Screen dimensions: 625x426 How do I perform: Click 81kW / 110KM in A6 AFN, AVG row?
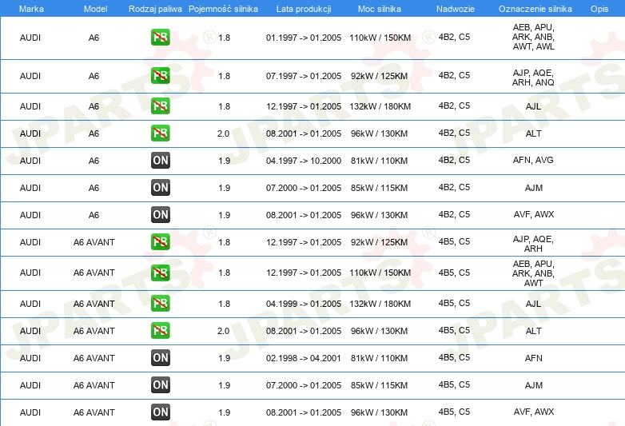coord(379,161)
